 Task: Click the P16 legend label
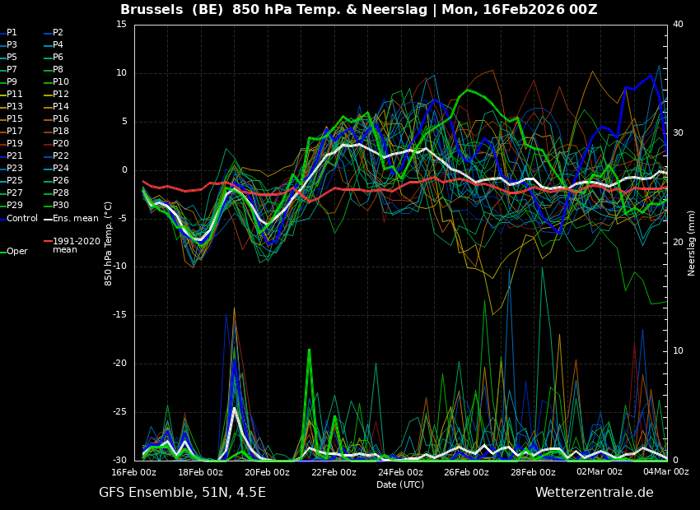click(61, 118)
